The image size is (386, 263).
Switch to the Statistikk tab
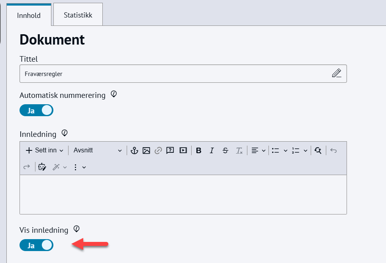coord(78,15)
